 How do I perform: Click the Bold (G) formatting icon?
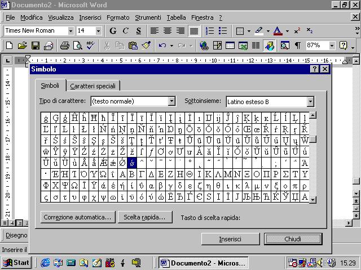click(x=113, y=31)
